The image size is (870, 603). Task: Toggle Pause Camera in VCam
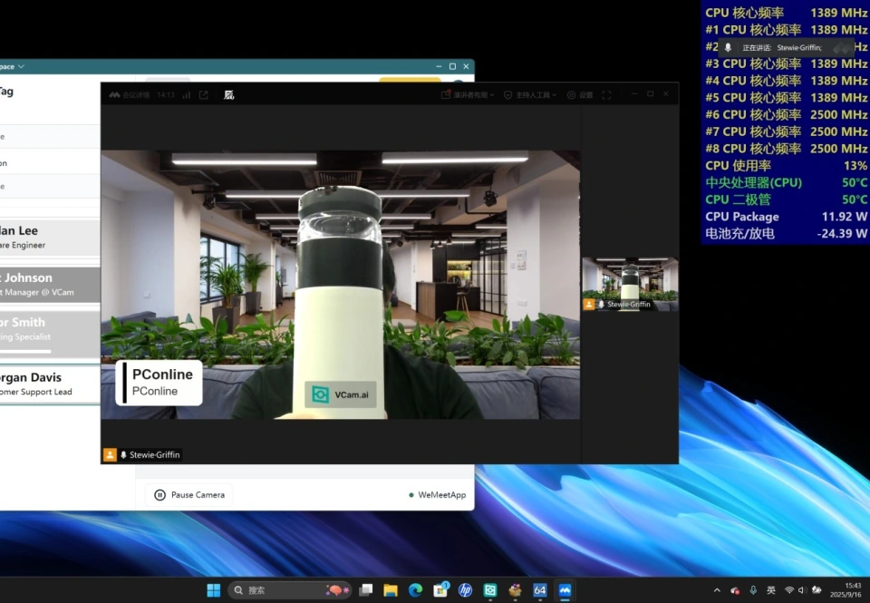point(188,495)
